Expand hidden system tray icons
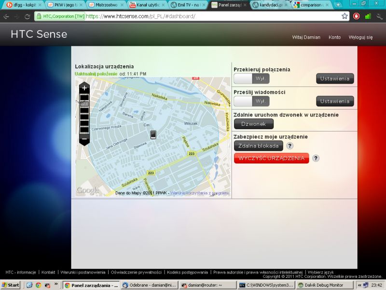Image resolution: width=386 pixels, height=290 pixels. tap(359, 285)
